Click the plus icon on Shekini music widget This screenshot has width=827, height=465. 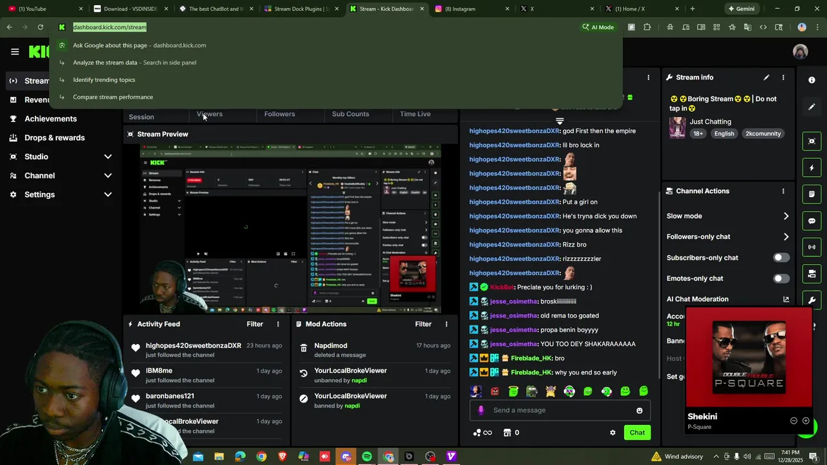[x=806, y=420]
